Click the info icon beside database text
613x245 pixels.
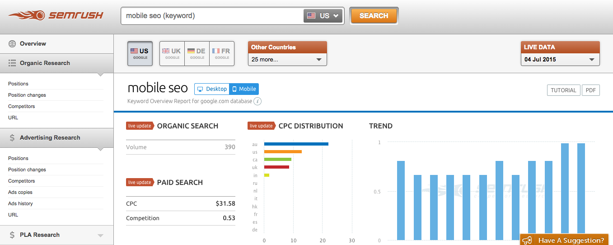point(257,101)
